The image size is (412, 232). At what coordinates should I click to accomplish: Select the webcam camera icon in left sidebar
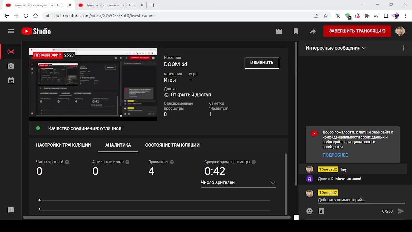tap(11, 66)
